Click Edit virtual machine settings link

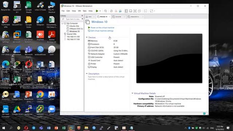(102, 31)
